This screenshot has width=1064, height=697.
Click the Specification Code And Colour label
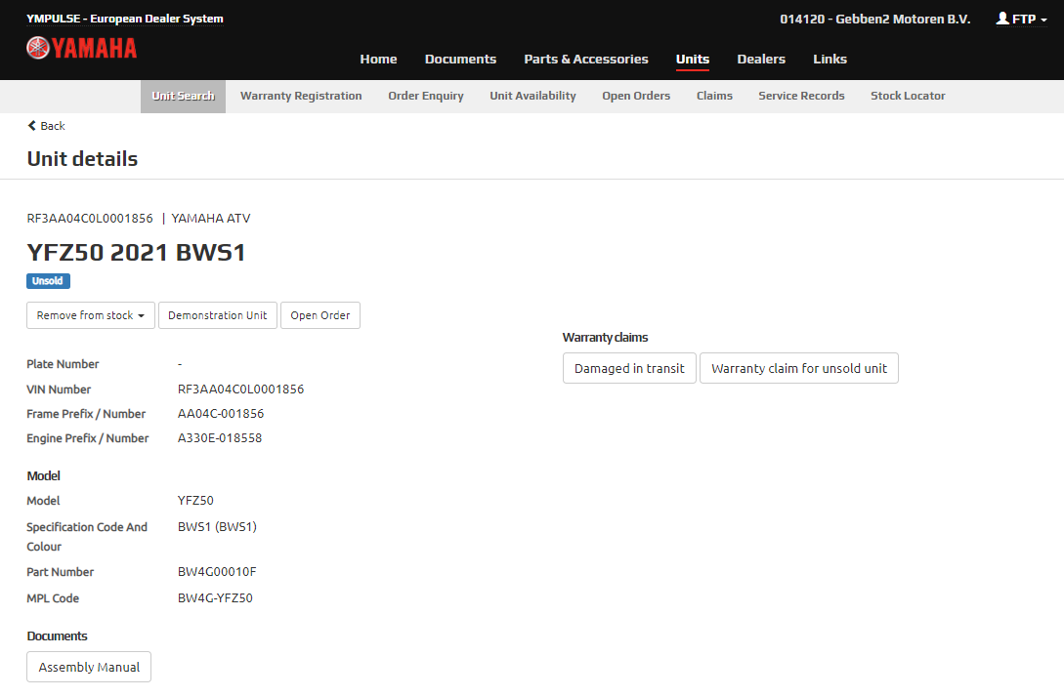pos(87,536)
